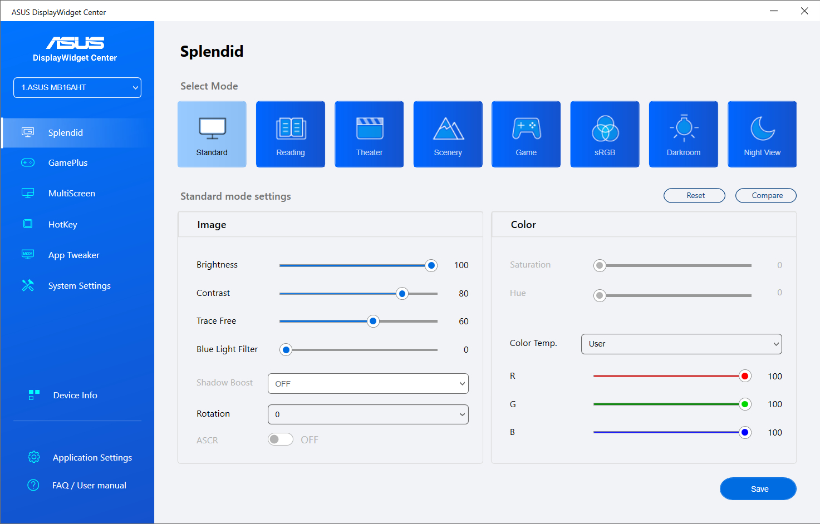Click the System Settings tools icon
This screenshot has width=820, height=524.
(x=28, y=285)
